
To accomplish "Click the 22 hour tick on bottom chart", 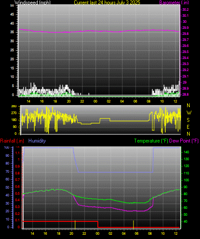I will click(x=84, y=233).
